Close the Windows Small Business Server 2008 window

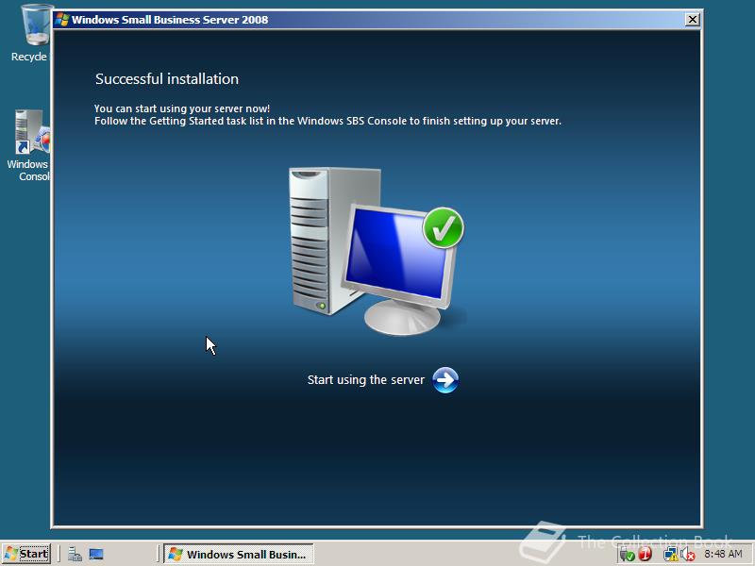(692, 19)
